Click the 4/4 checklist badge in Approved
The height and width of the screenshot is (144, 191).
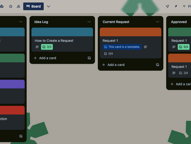(184, 47)
